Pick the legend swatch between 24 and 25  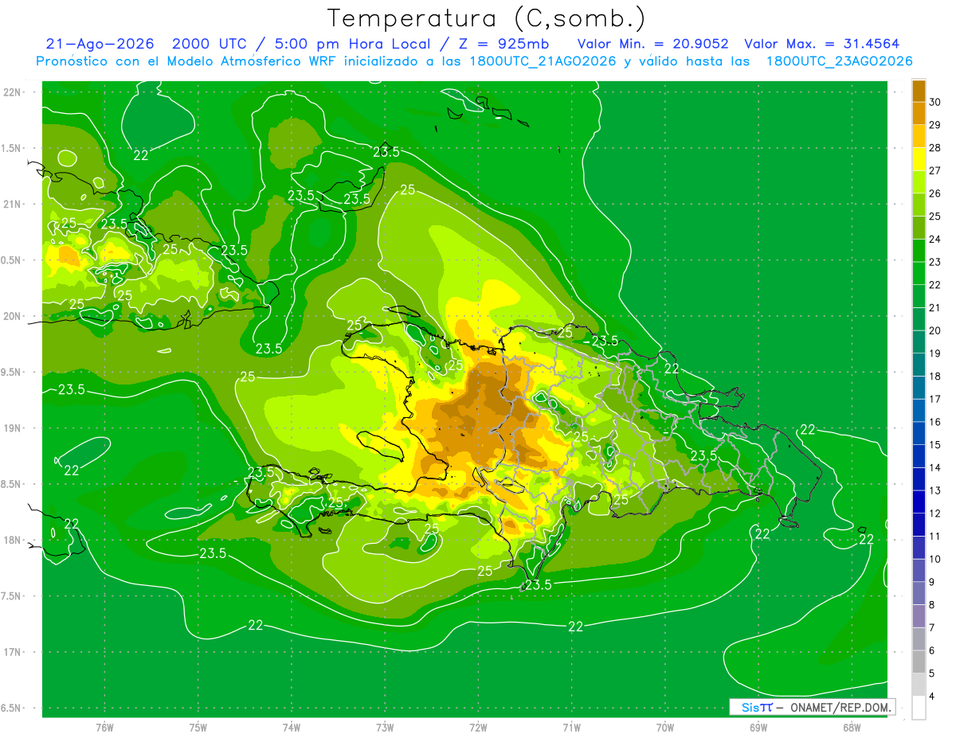(919, 227)
